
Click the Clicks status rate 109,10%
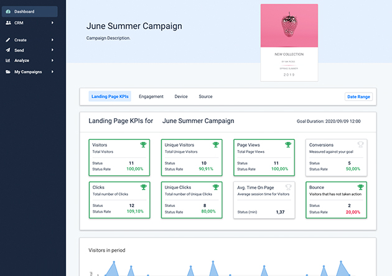tap(135, 211)
